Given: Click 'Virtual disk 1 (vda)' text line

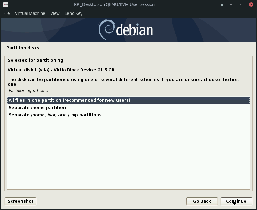Looking at the screenshot, I should tap(61, 70).
